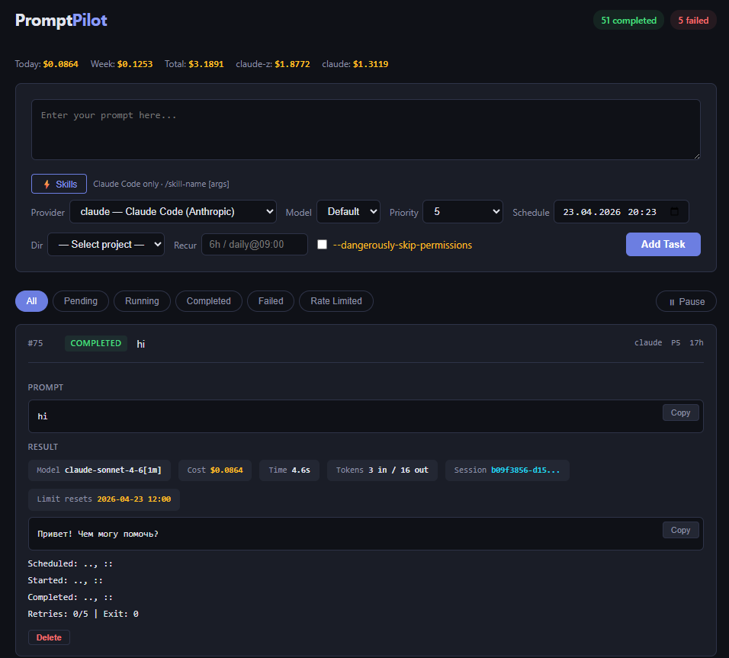
Task: Expand the Provider dropdown
Action: click(x=173, y=212)
